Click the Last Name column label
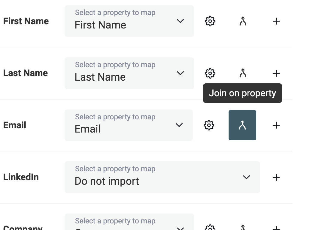The image size is (313, 230). 26,73
